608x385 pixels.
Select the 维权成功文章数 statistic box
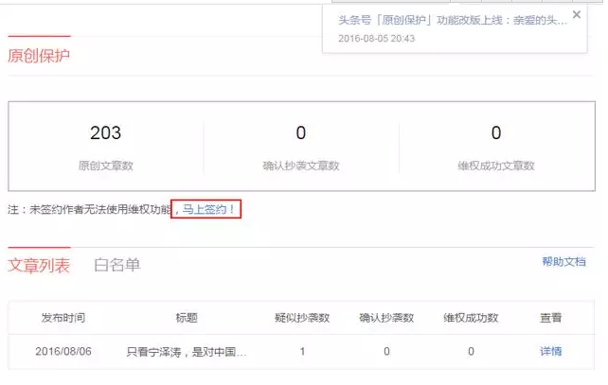click(495, 147)
